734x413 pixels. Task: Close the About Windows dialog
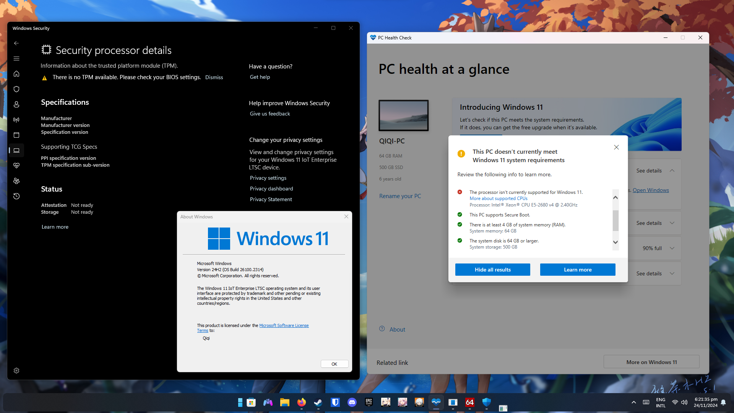tap(346, 216)
